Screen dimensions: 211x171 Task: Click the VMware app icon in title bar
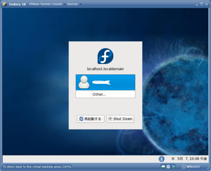(4, 4)
